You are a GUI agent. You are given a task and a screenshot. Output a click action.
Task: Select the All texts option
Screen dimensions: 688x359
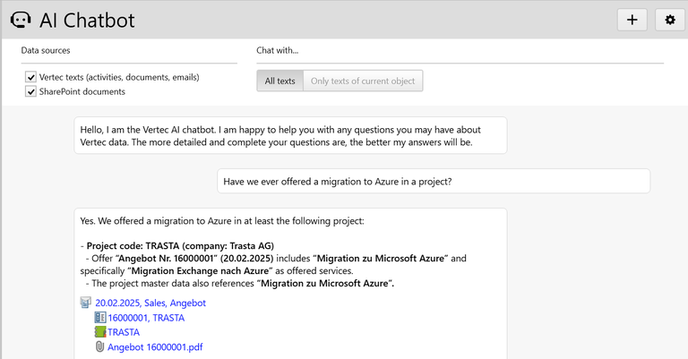click(279, 81)
